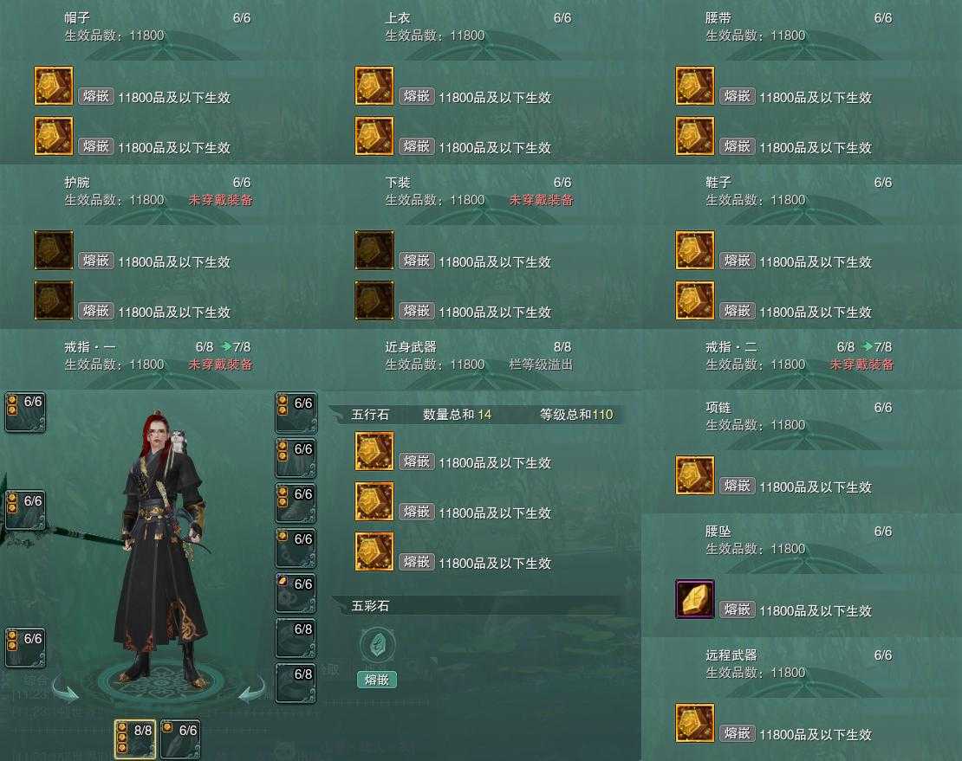The height and width of the screenshot is (761, 962).
Task: Click the first gold gem under 鞋子
Action: click(695, 250)
